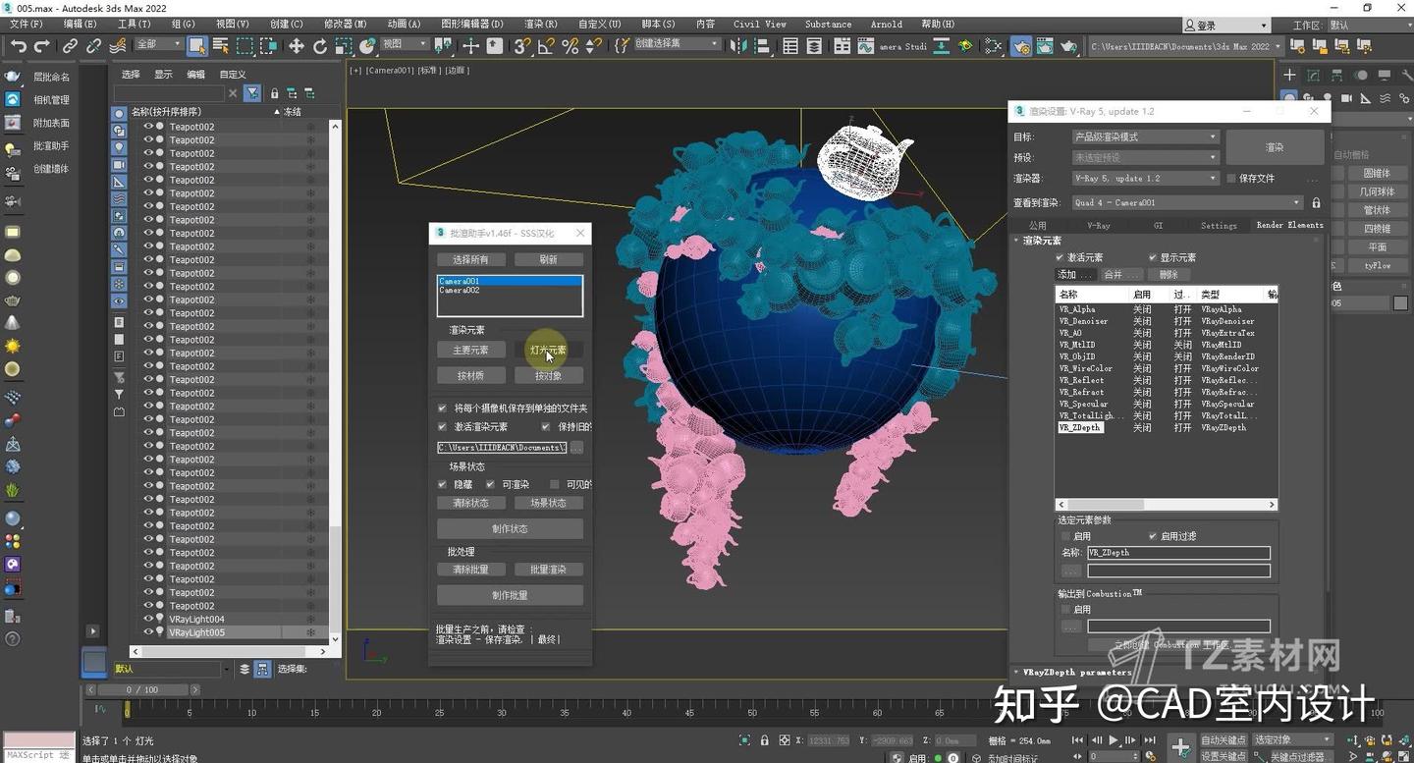Click 添加 to add a render element
1414x763 pixels.
[x=1074, y=274]
